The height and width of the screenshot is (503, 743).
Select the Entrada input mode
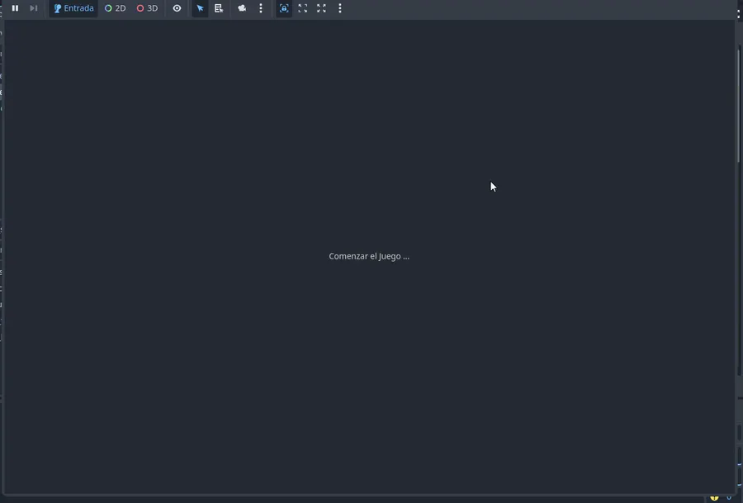[x=73, y=8]
